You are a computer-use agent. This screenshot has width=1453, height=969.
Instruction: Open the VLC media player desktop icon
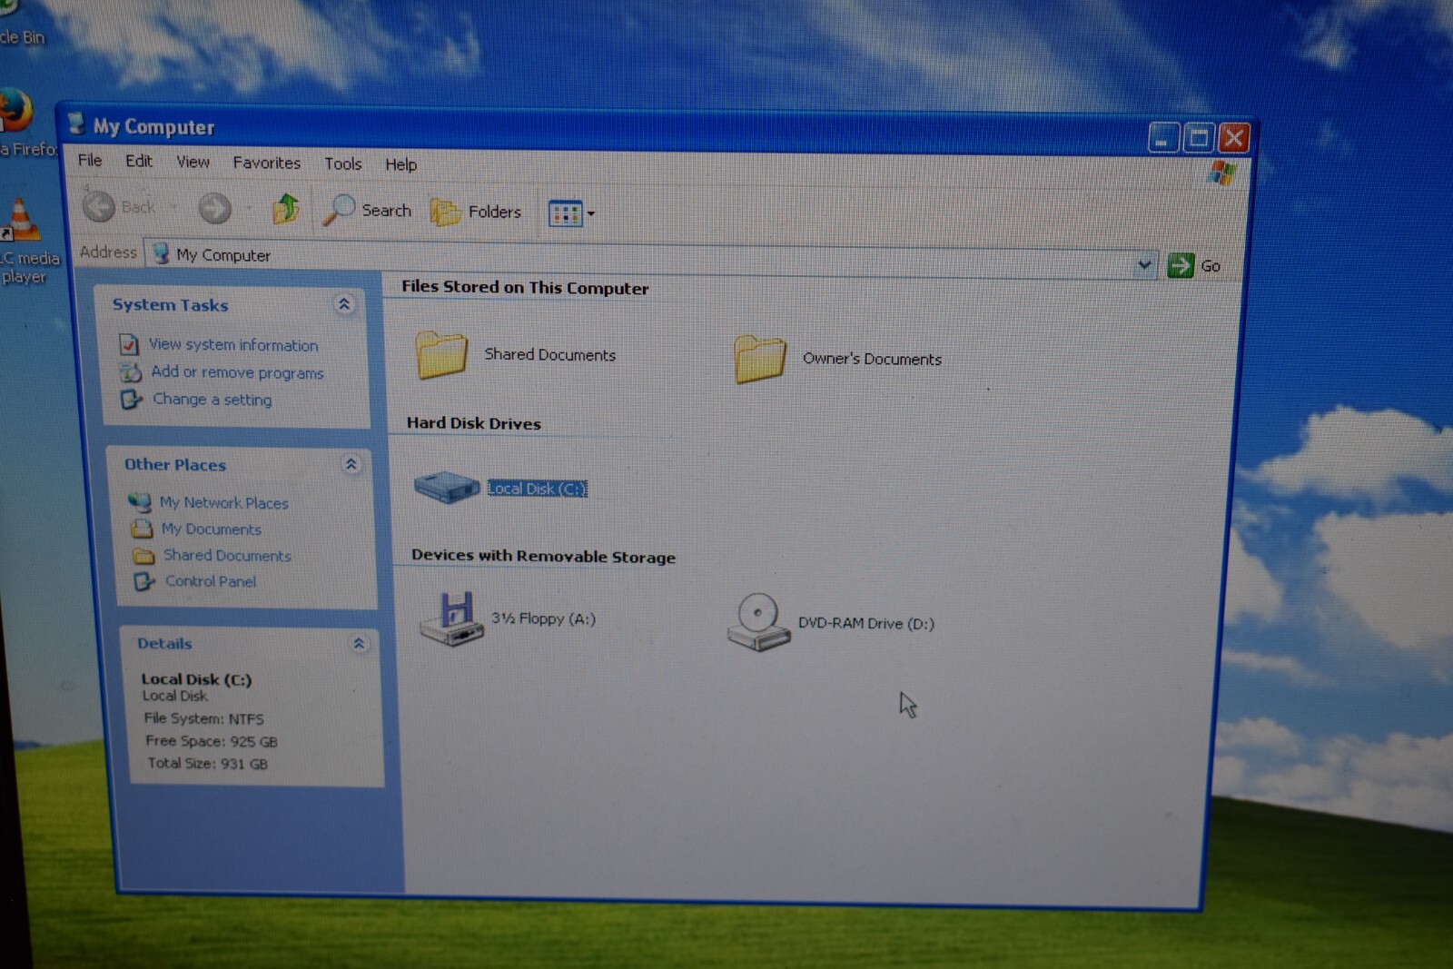click(22, 221)
